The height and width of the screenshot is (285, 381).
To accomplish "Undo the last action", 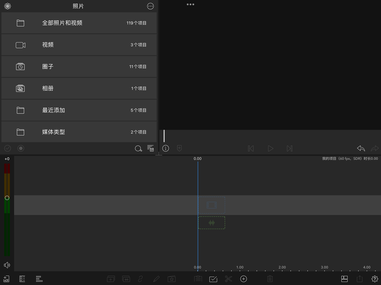I will point(361,148).
